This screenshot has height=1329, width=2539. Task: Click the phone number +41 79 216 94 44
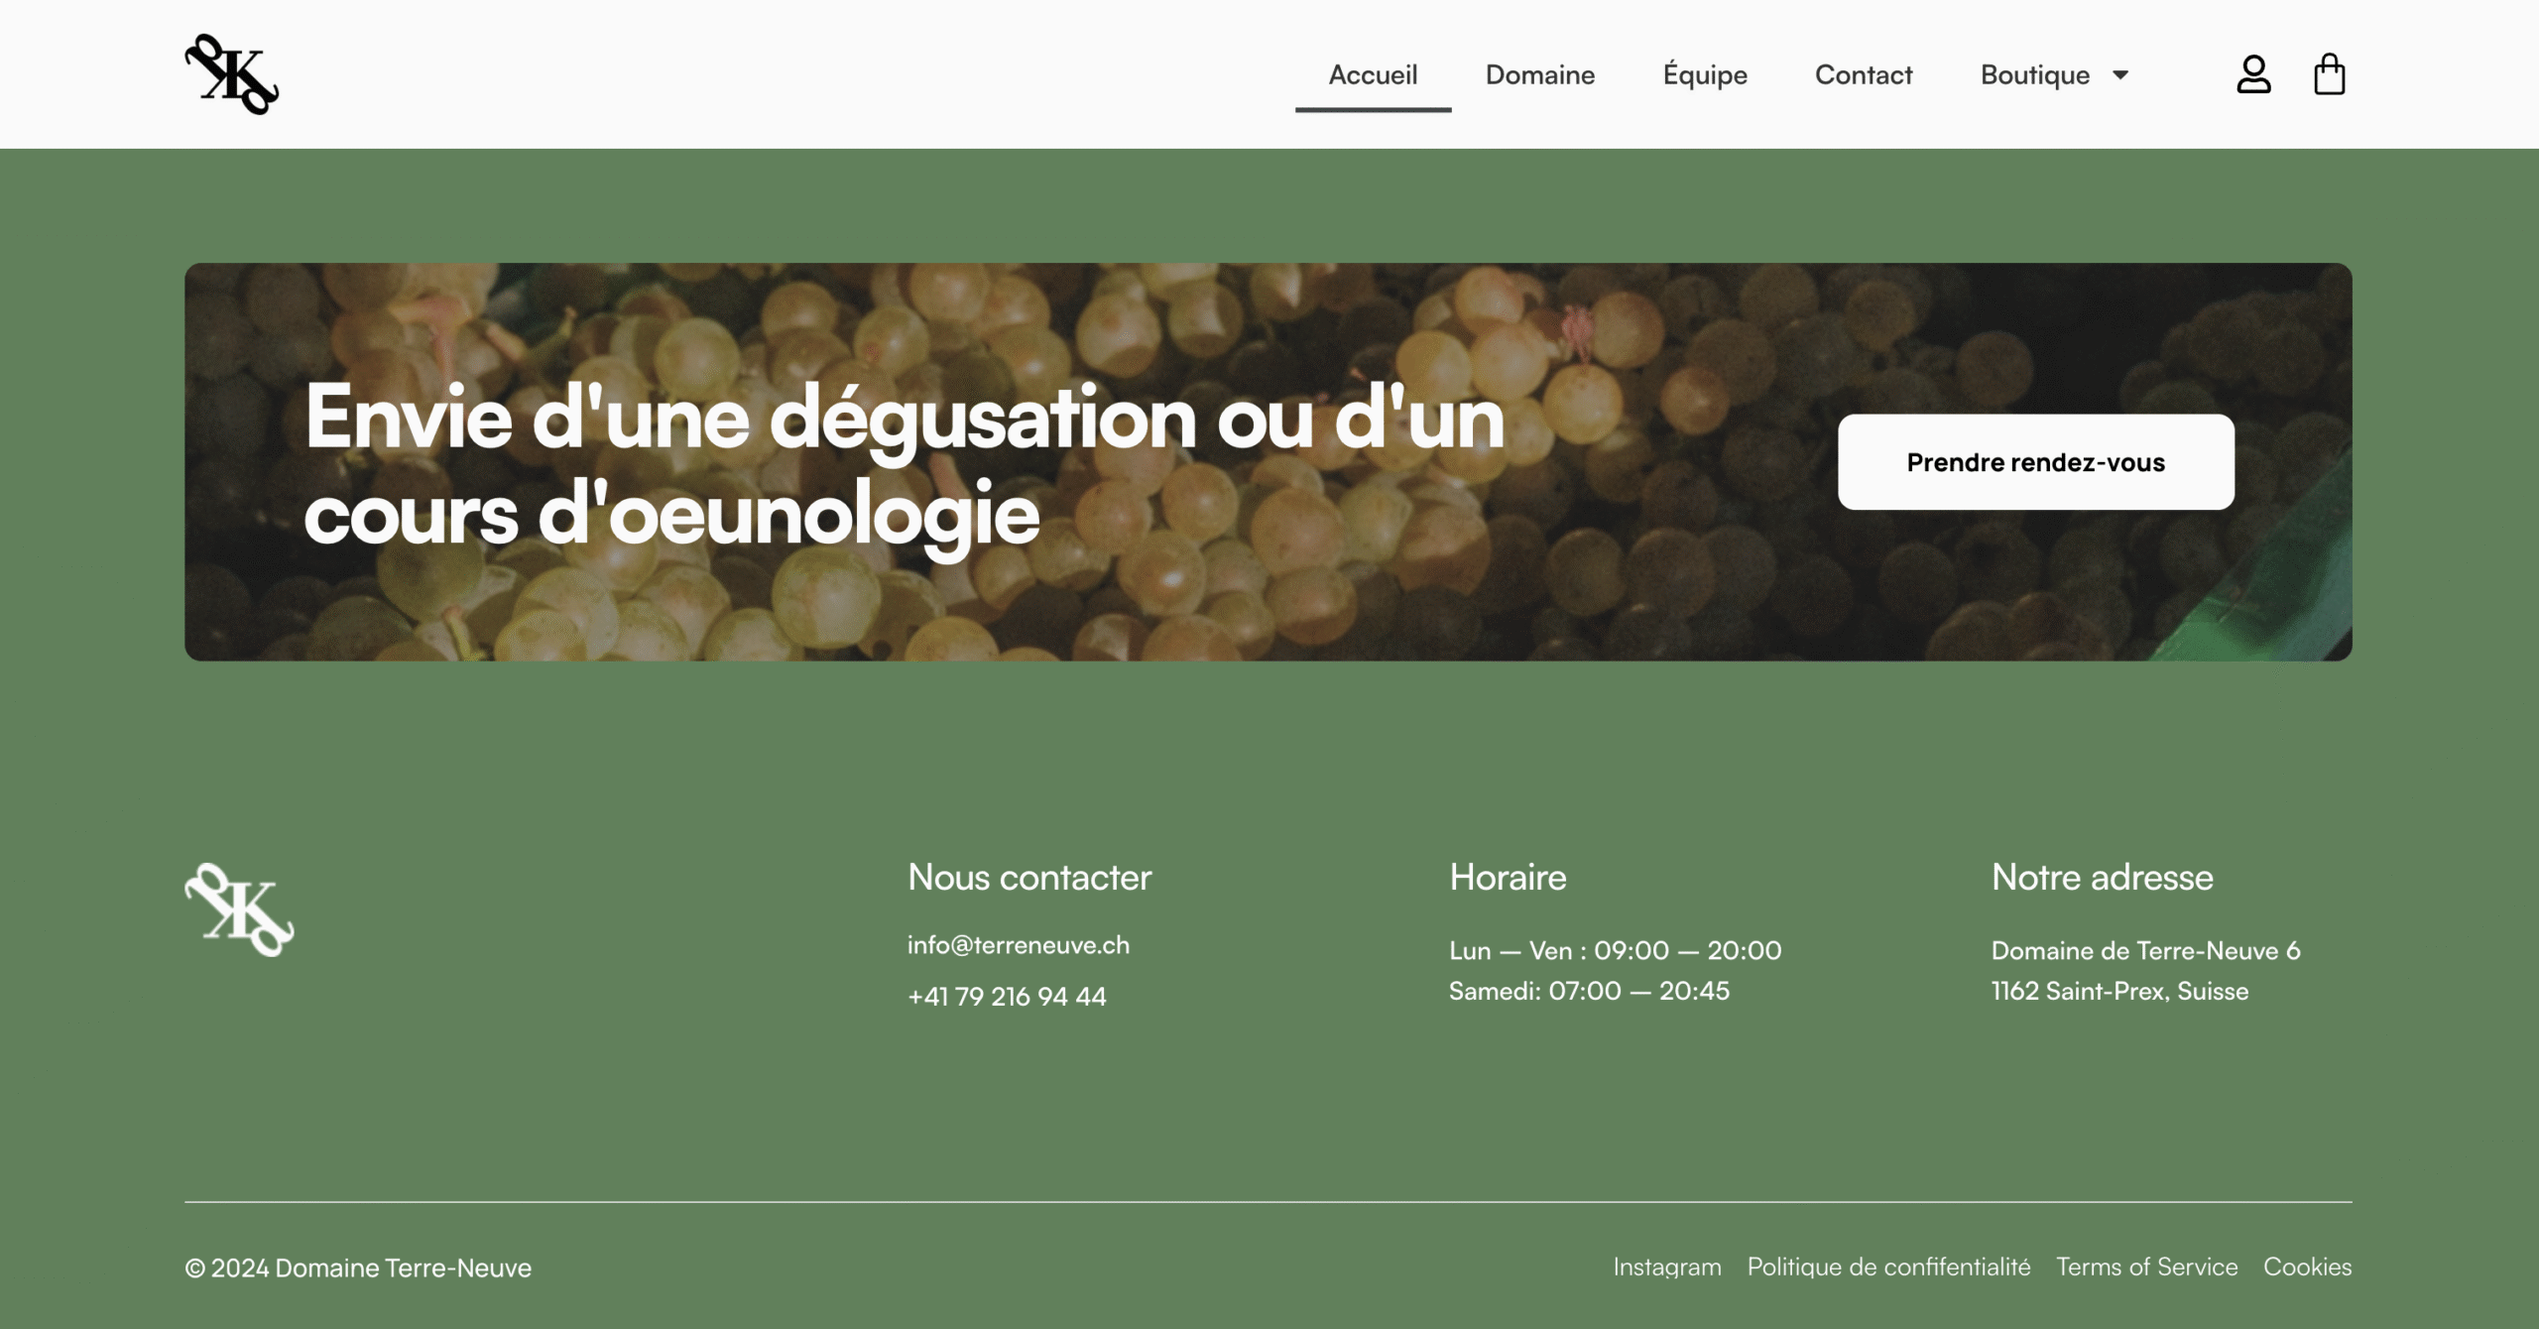[x=1007, y=997]
